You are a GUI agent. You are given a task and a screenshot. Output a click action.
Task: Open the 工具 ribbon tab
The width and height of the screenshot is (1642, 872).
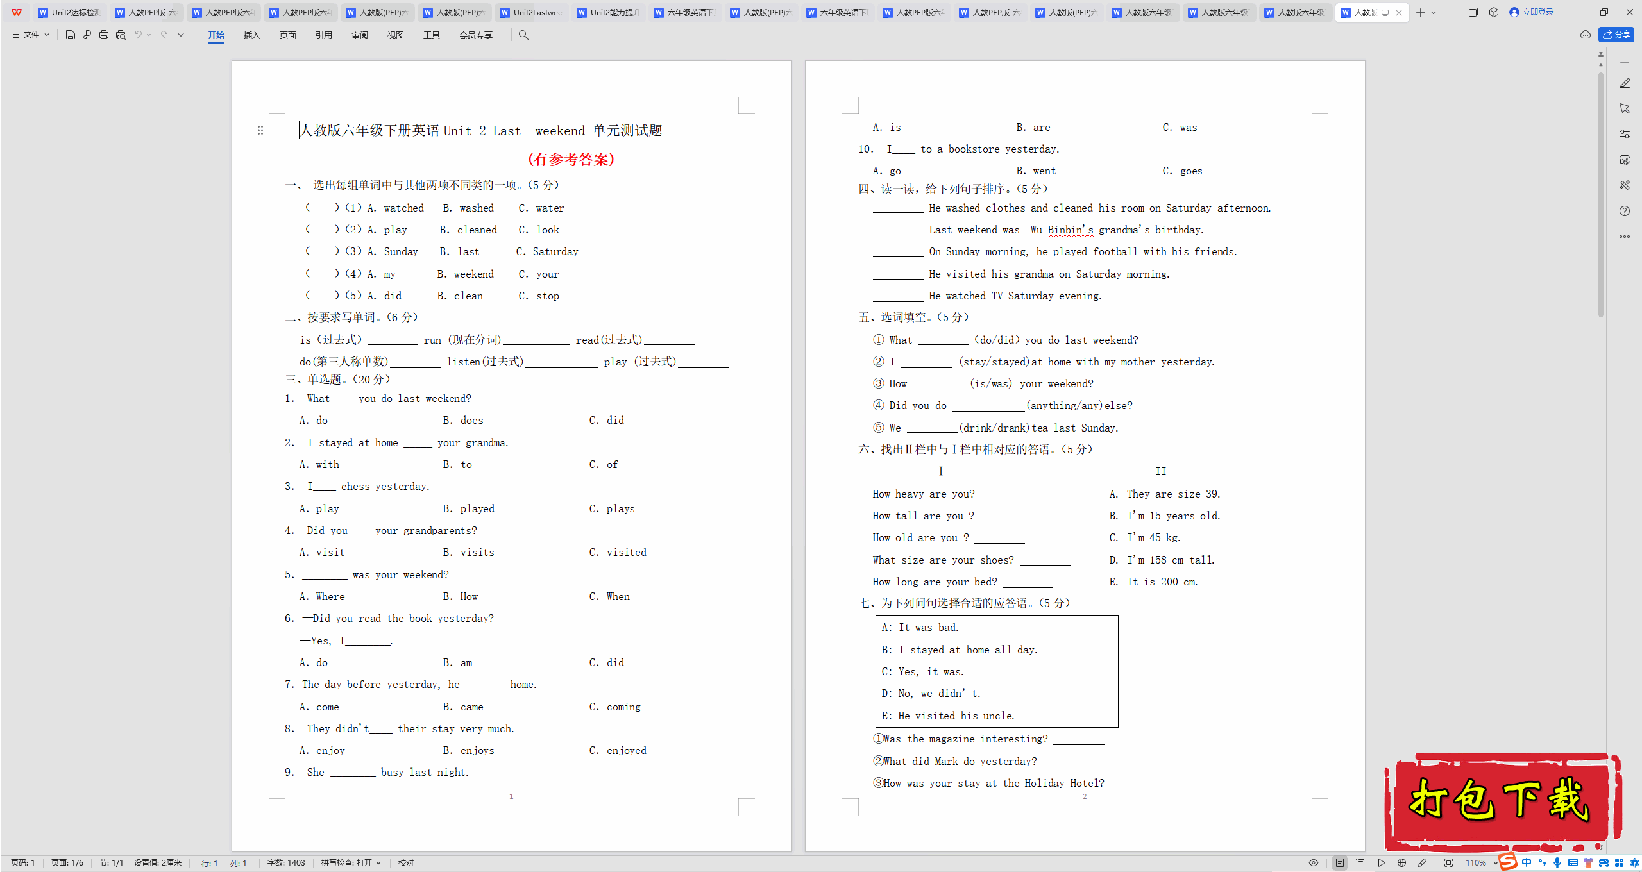tap(432, 35)
